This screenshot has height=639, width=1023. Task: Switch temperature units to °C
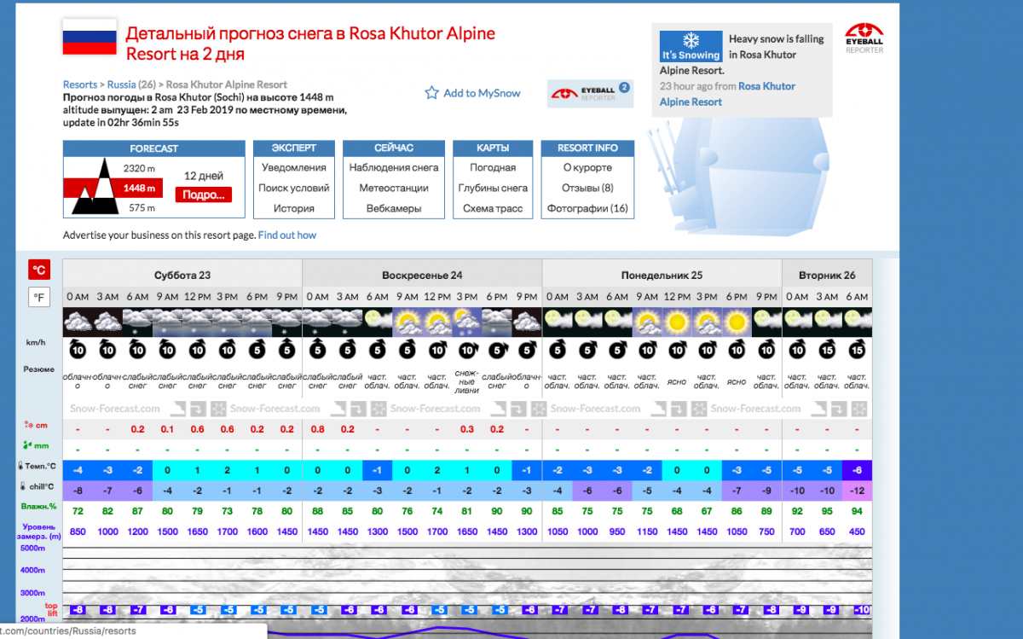tap(39, 270)
